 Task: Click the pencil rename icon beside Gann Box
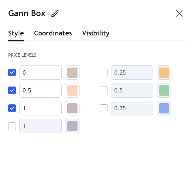pos(55,13)
